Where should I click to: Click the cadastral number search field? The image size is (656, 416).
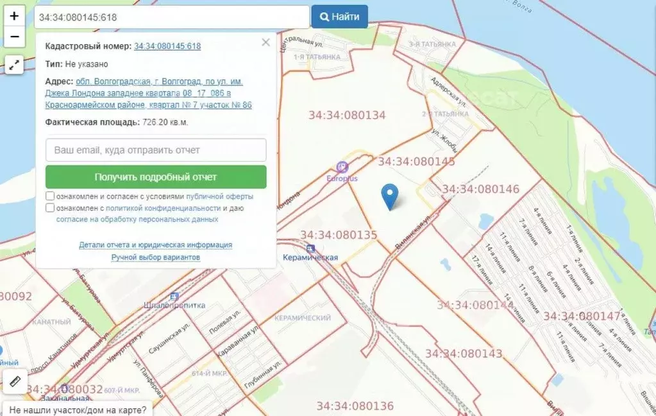coord(172,17)
